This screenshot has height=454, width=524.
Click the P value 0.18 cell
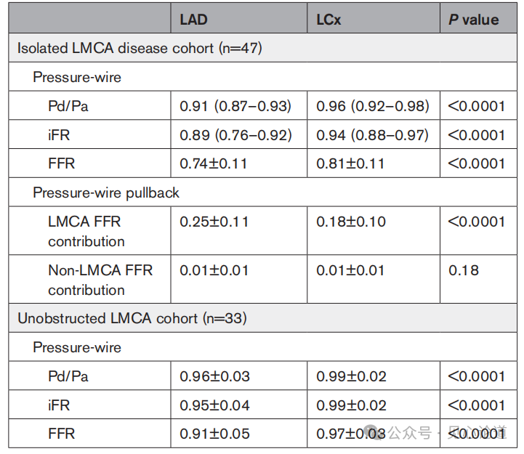pyautogui.click(x=463, y=270)
